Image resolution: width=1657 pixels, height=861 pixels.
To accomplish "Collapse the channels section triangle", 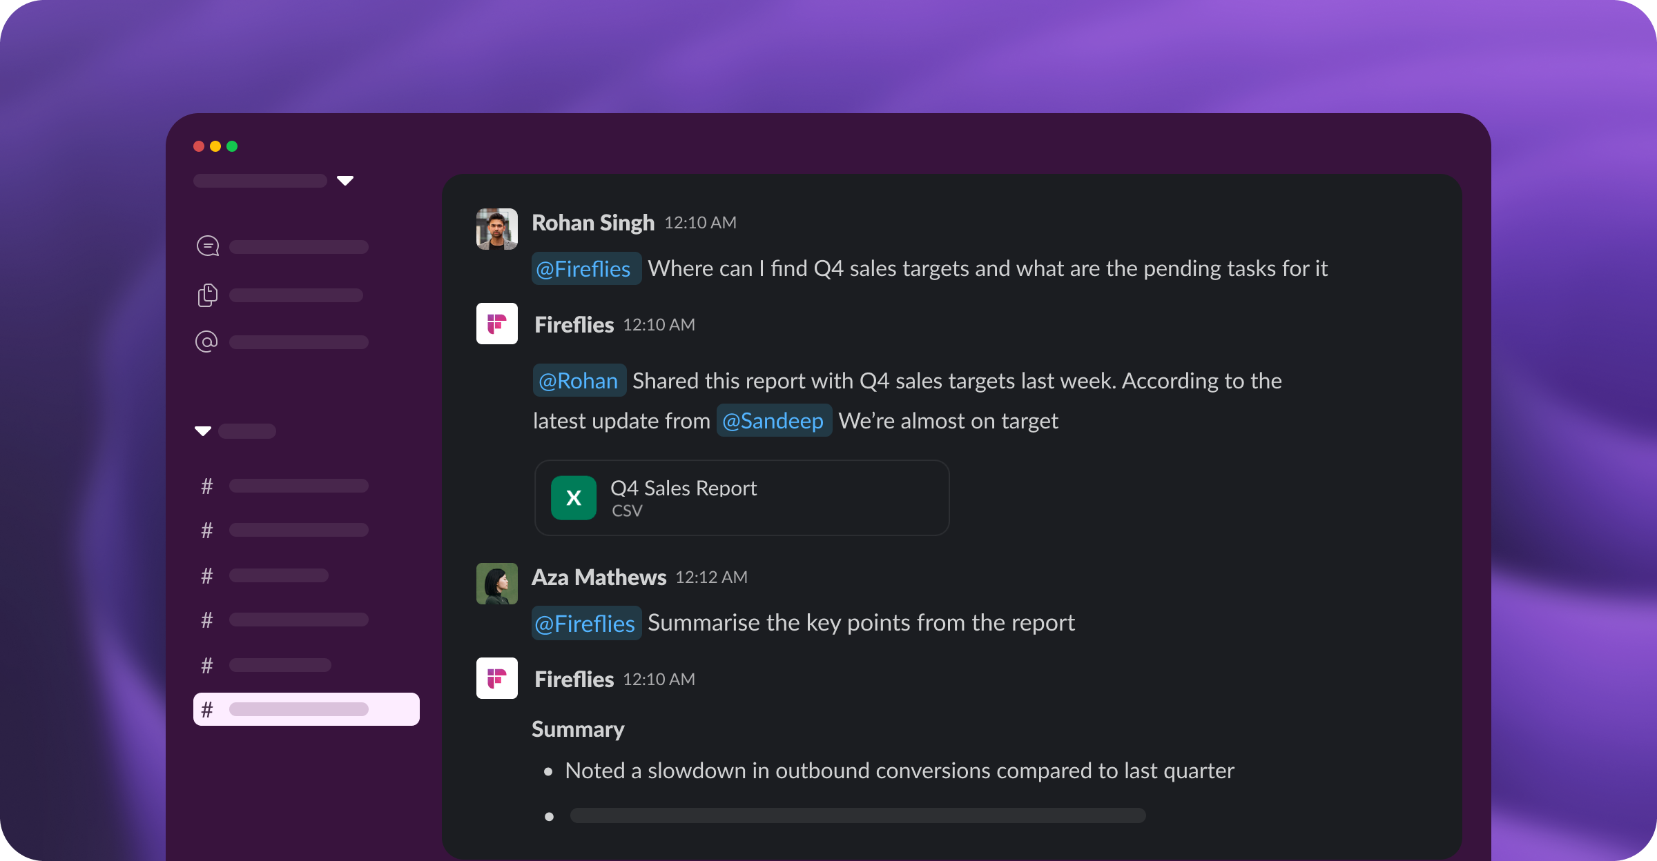I will [x=203, y=431].
